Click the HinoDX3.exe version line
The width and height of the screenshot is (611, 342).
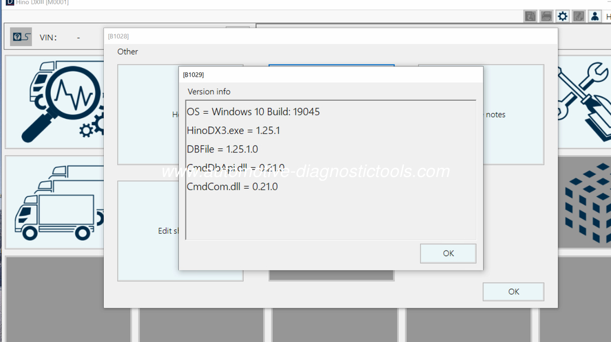233,131
